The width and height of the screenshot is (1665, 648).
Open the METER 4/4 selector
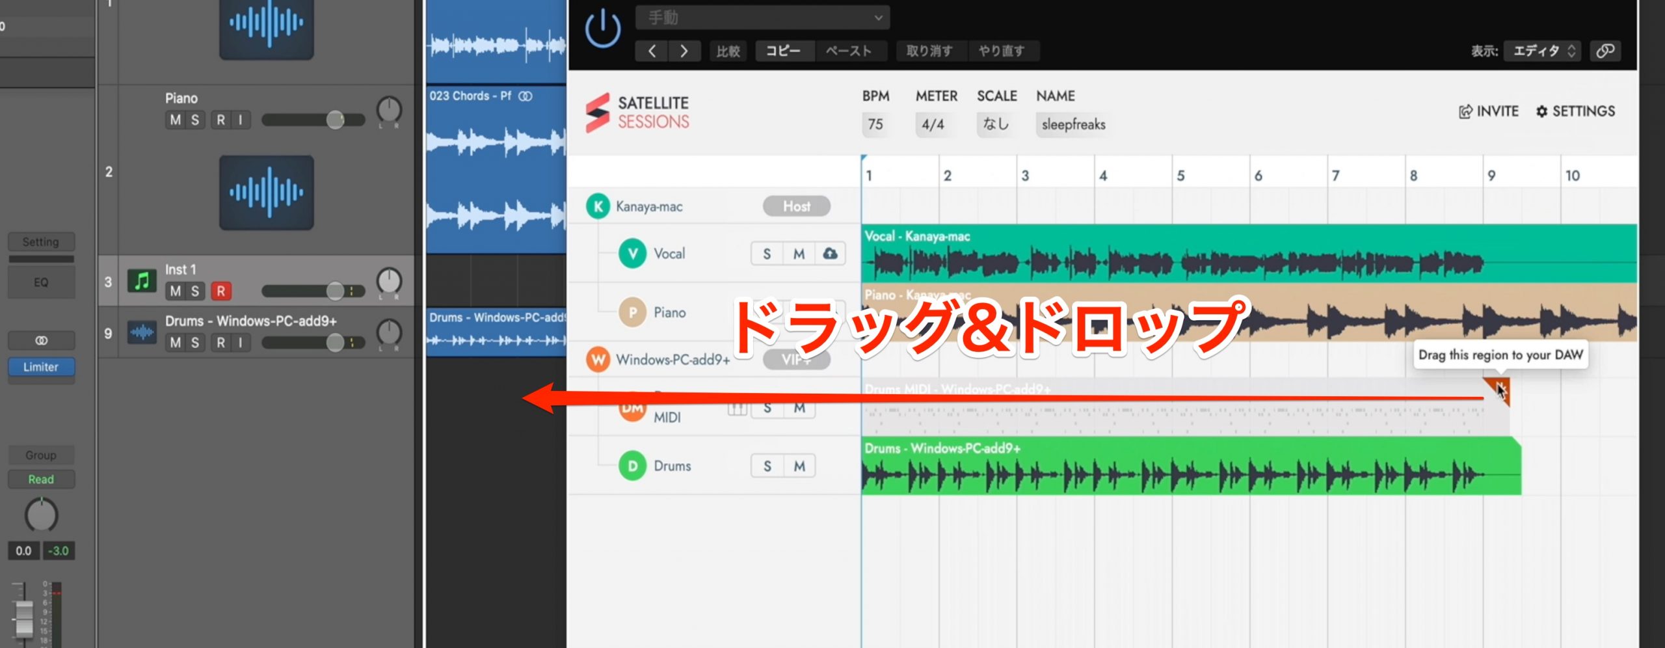click(933, 124)
